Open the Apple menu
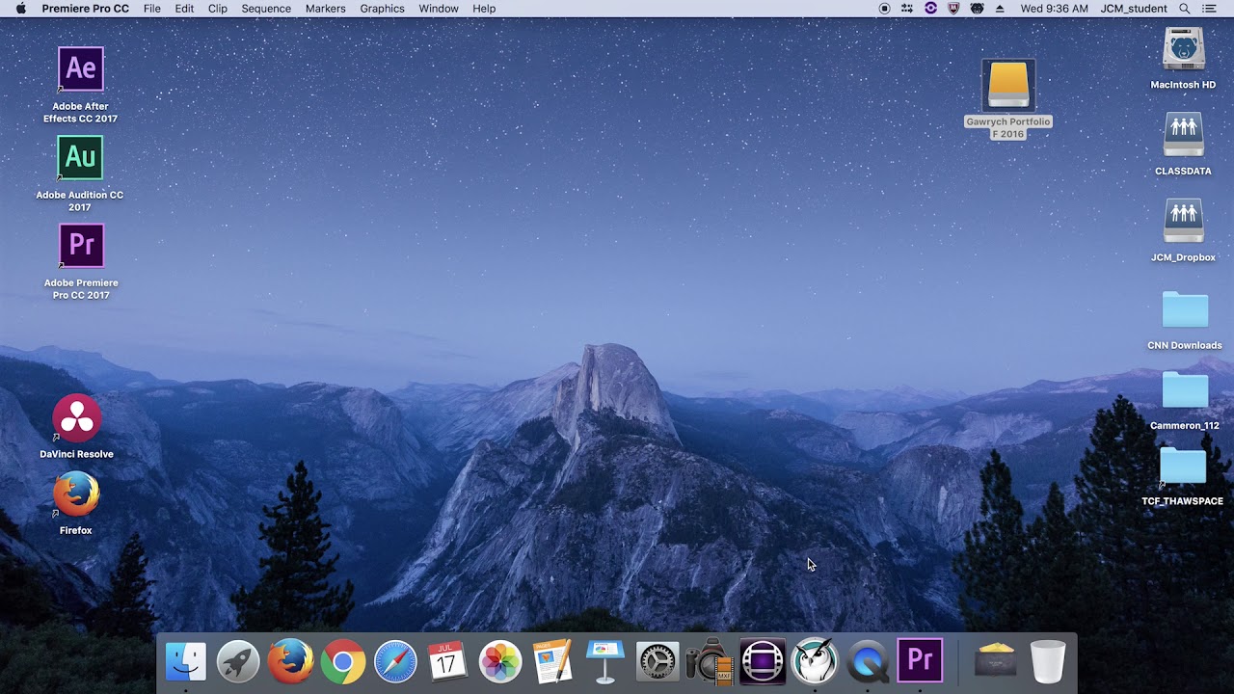Viewport: 1234px width, 694px height. [x=20, y=9]
